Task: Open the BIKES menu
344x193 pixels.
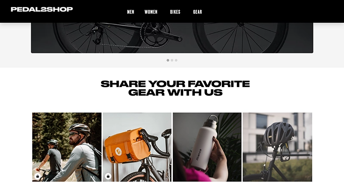Action: (175, 12)
